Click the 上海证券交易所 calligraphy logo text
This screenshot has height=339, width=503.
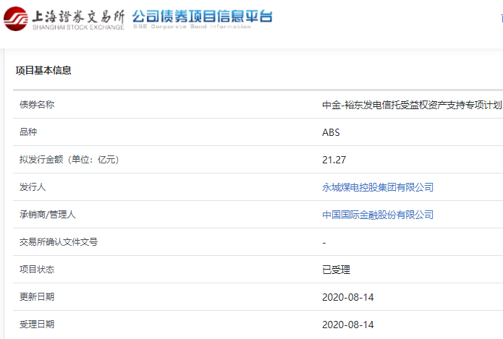(x=78, y=15)
